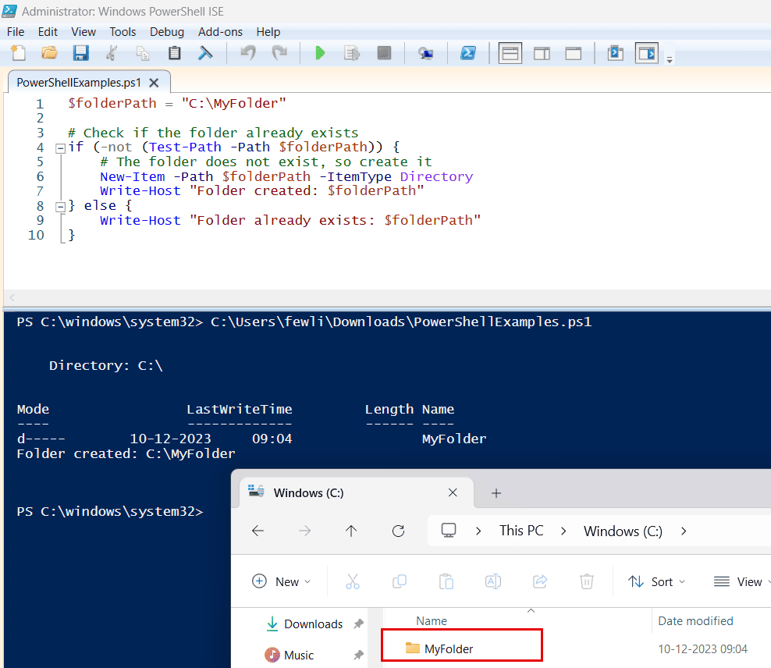Click the Explorer Delete trash icon
The image size is (771, 668).
point(587,581)
